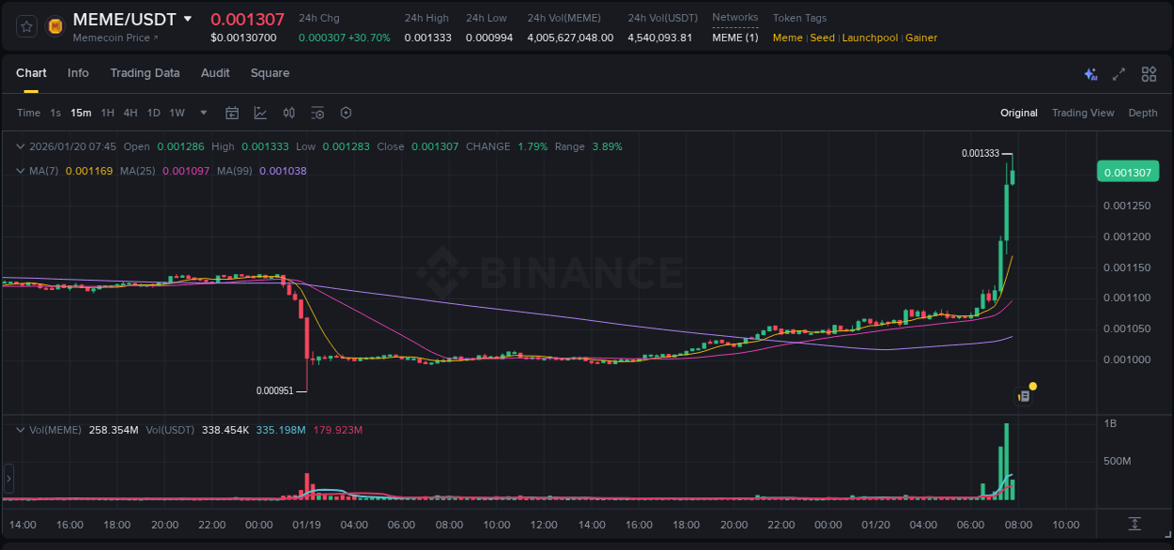Screen dimensions: 1174x550
Task: Expand the timeframe interval dropdown arrow
Action: pyautogui.click(x=202, y=113)
